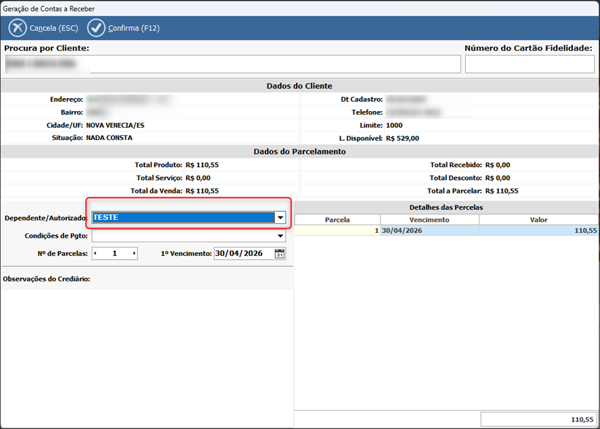Screen dimensions: 600x429
Task: Click the Nº de Parcelas value field
Action: point(115,254)
